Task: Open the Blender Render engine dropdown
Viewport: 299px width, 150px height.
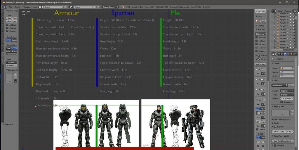Action: coord(110,7)
